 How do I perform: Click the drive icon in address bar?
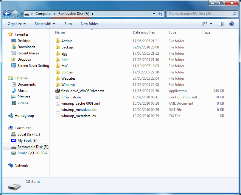pos(27,14)
